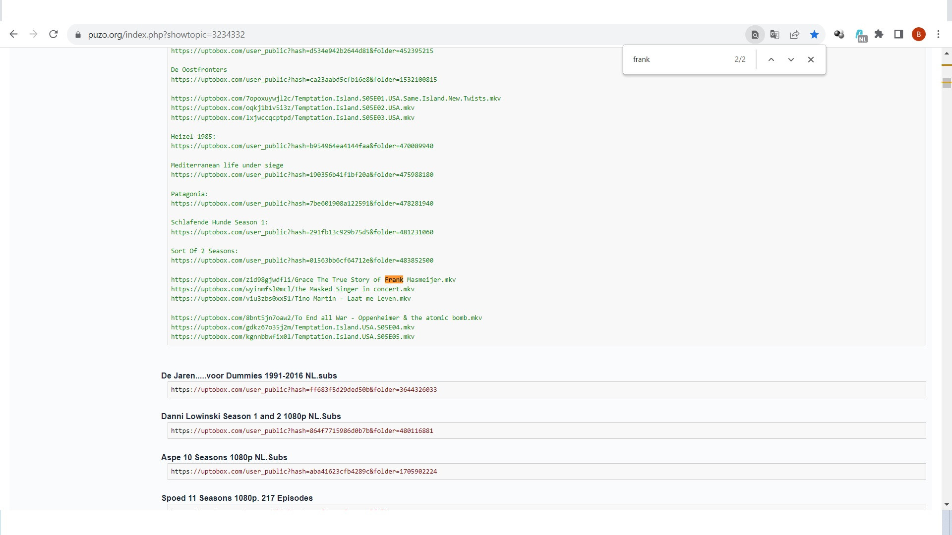Close the find bar
952x535 pixels.
pos(811,59)
